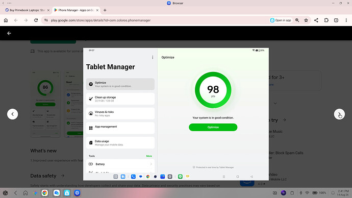Open the shopping bag store app
Viewport: 352px width, 198px height.
pyautogui.click(x=67, y=193)
